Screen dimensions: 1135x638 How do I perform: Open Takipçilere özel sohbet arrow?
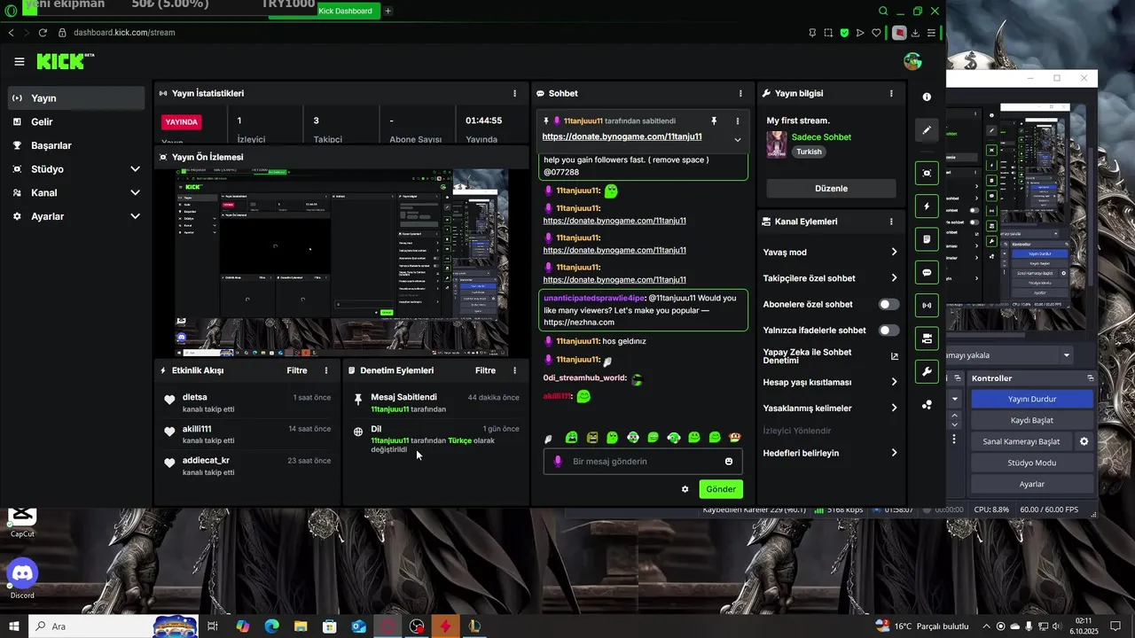894,278
